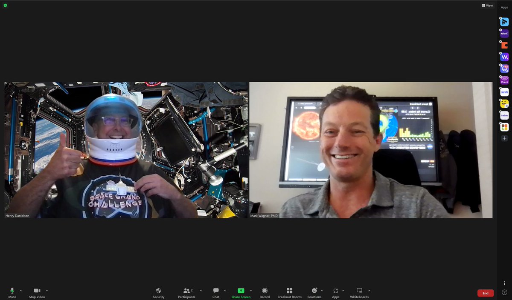Expand Share Screen options caret
This screenshot has height=300, width=512.
(x=251, y=291)
